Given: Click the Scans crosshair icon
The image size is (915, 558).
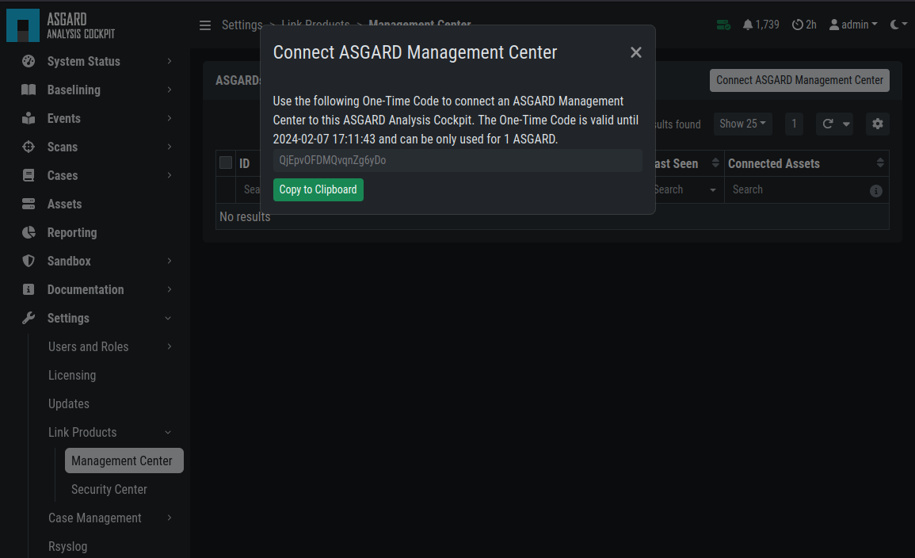Looking at the screenshot, I should 28,147.
